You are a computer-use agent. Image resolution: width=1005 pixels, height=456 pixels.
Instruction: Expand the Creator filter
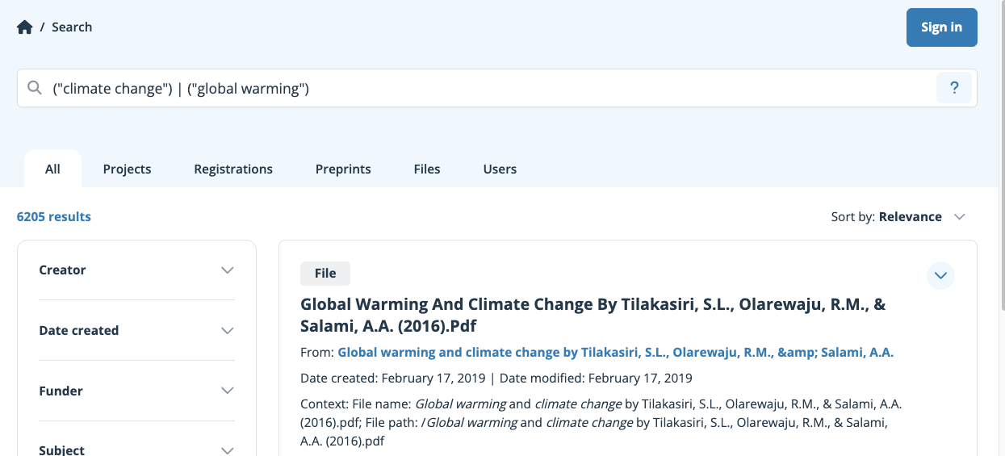[x=136, y=270]
